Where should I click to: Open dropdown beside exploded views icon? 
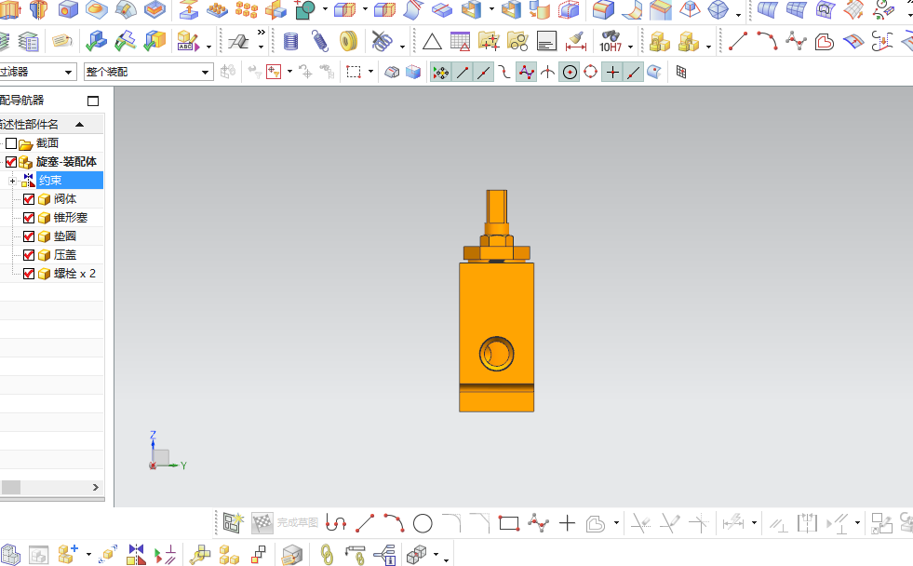point(436,554)
